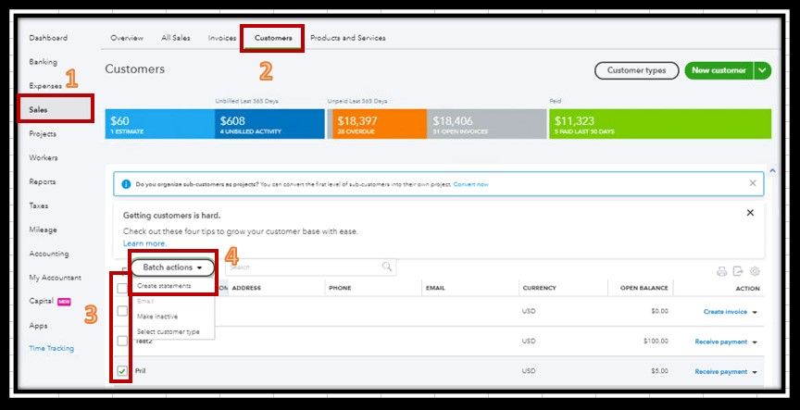The image size is (800, 410).
Task: Sort by the CURRENCY column header
Action: (x=539, y=288)
